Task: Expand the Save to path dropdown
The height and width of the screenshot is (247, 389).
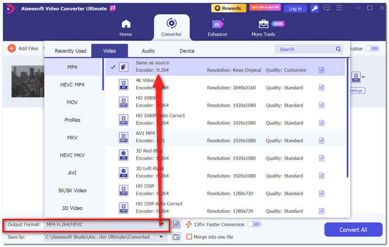Action: click(161, 237)
